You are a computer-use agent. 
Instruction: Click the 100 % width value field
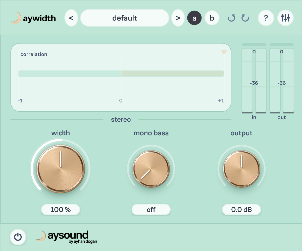coord(61,210)
